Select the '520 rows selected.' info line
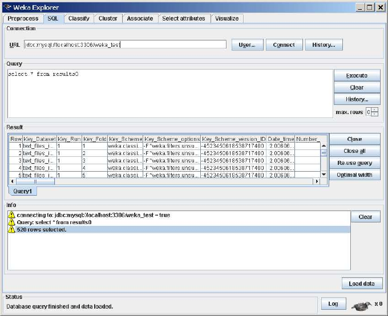 coord(179,229)
